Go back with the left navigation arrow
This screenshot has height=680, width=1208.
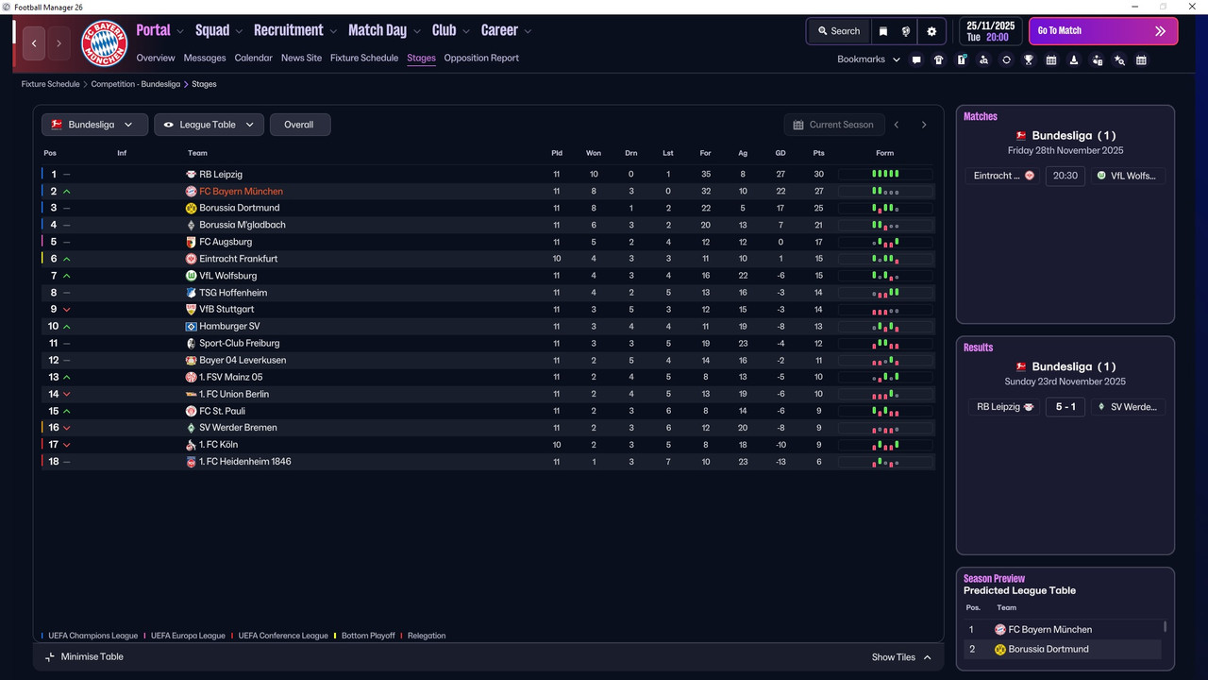click(x=34, y=43)
